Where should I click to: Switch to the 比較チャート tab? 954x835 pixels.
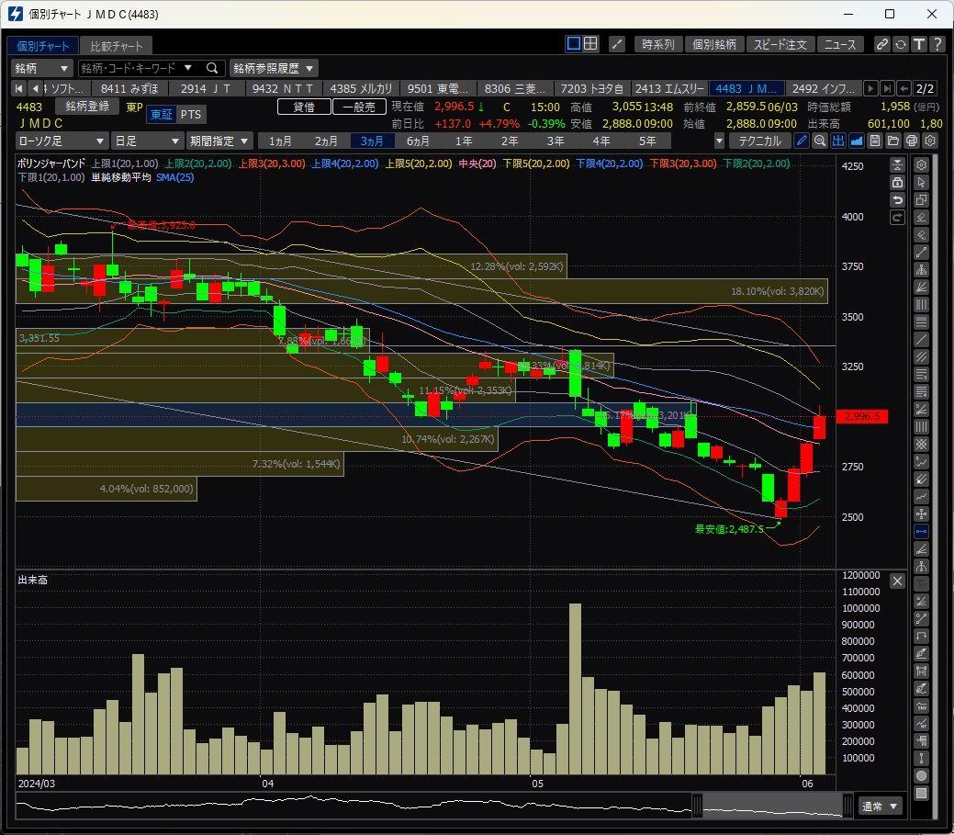(x=116, y=46)
